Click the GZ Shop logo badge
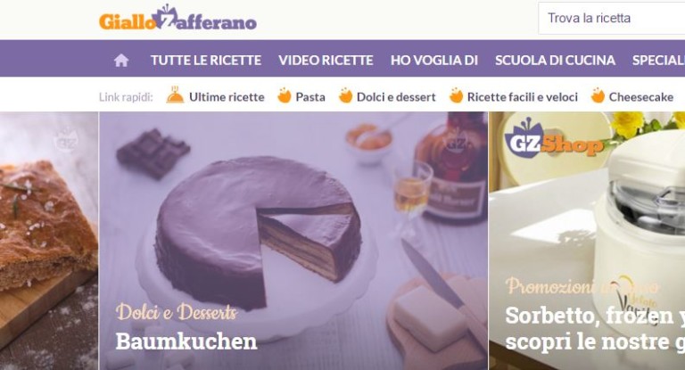Image resolution: width=685 pixels, height=370 pixels. coord(554,139)
